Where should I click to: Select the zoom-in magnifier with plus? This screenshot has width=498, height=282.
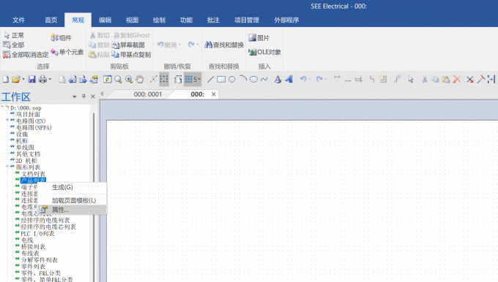pos(129,79)
